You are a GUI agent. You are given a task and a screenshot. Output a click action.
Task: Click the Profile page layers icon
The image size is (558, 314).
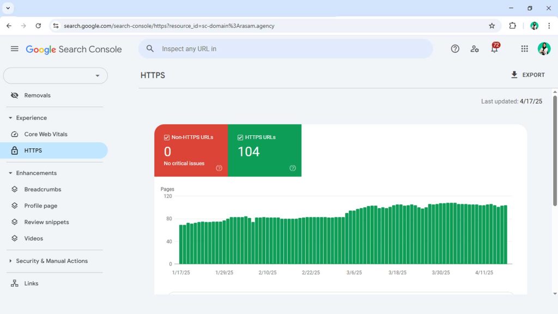pyautogui.click(x=15, y=206)
